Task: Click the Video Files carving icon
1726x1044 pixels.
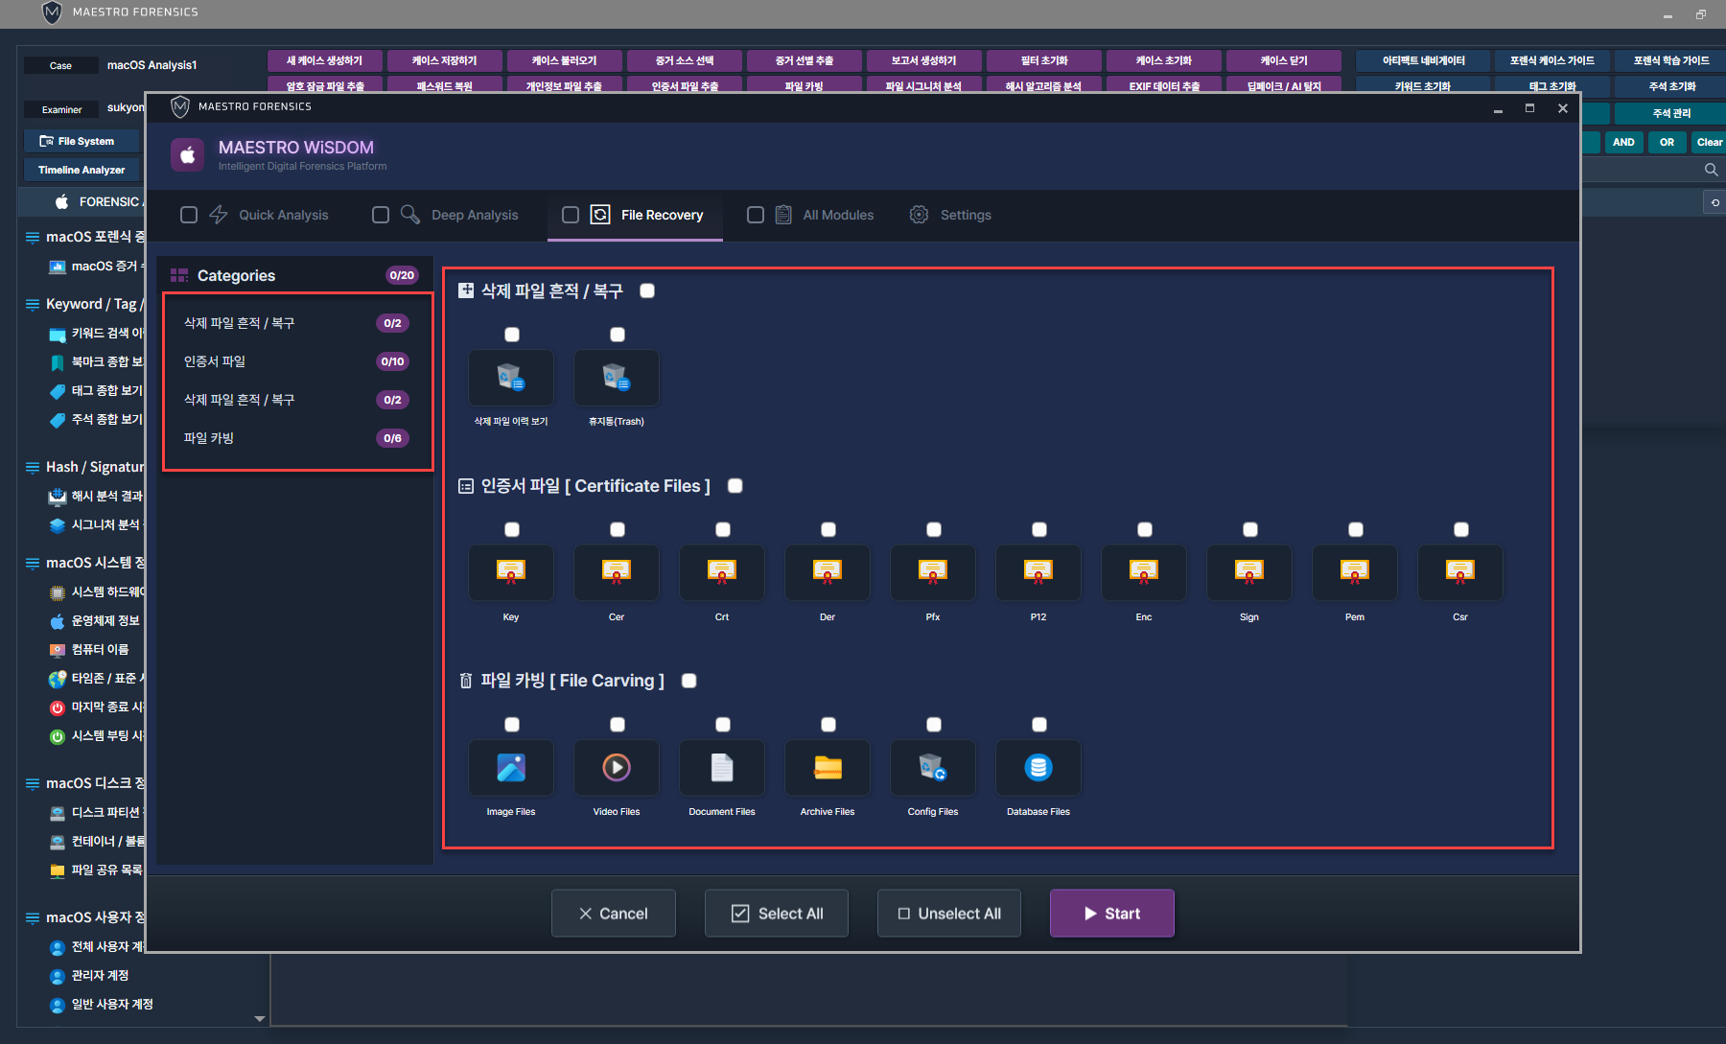Action: [617, 767]
